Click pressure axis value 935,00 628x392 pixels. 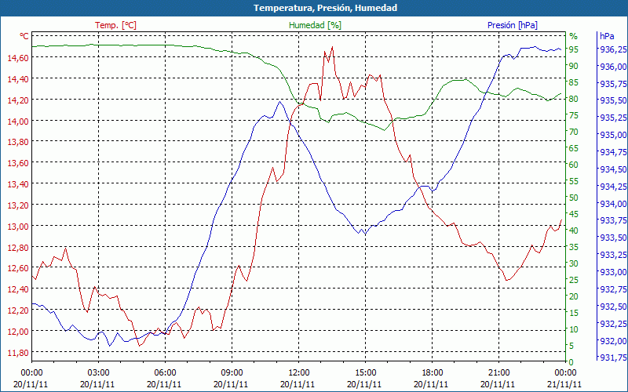[x=613, y=134]
